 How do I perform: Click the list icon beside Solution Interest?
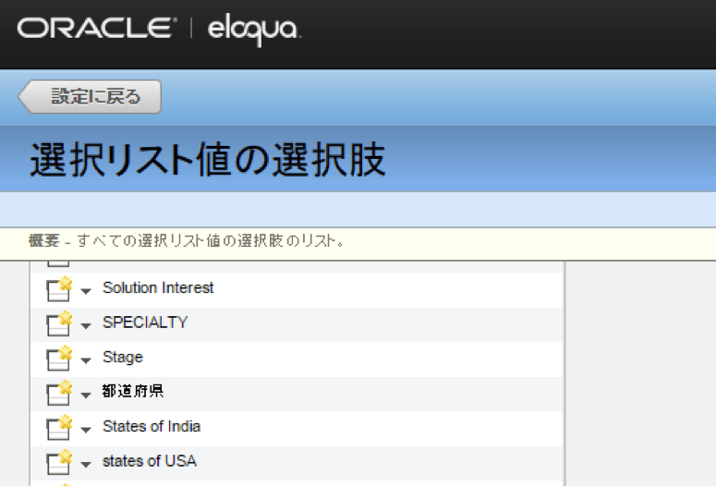point(59,288)
